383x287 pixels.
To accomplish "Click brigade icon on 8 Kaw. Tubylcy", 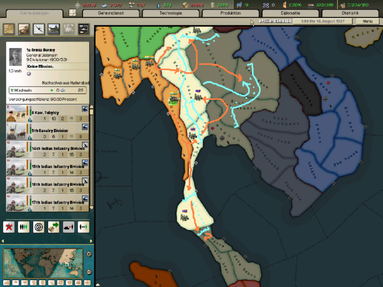I will [85, 109].
